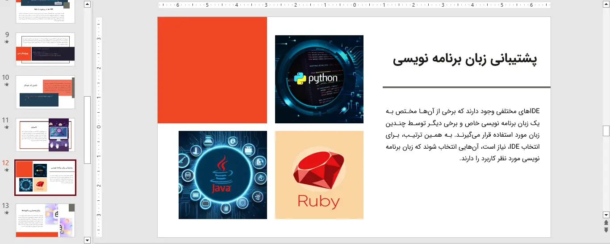Click the body paragraph starting with "IDEهای مختلفی"
Viewport: 610px width, 244px height.
462,134
